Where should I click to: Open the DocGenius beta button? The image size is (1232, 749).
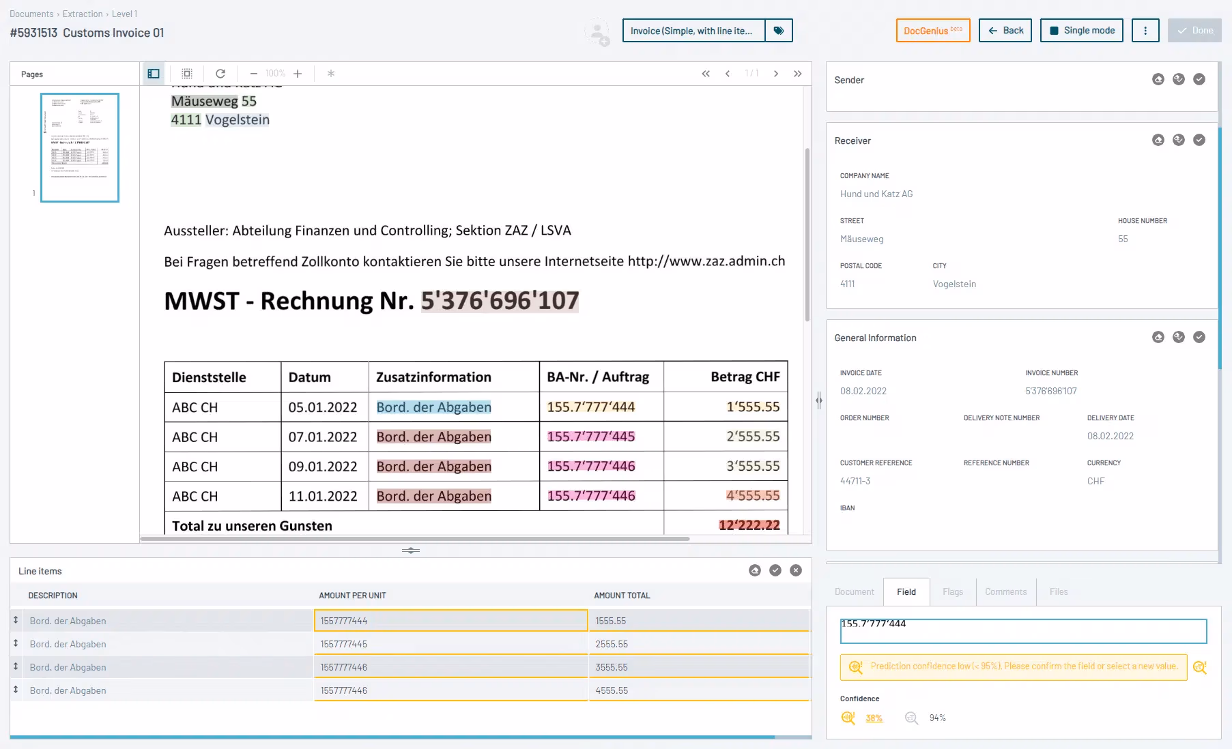pyautogui.click(x=932, y=31)
